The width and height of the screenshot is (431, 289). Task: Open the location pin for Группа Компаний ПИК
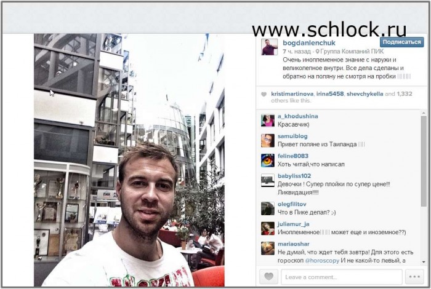click(317, 51)
